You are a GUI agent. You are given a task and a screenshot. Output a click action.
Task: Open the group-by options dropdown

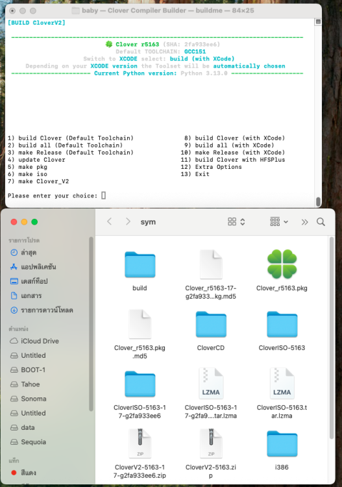pyautogui.click(x=279, y=222)
